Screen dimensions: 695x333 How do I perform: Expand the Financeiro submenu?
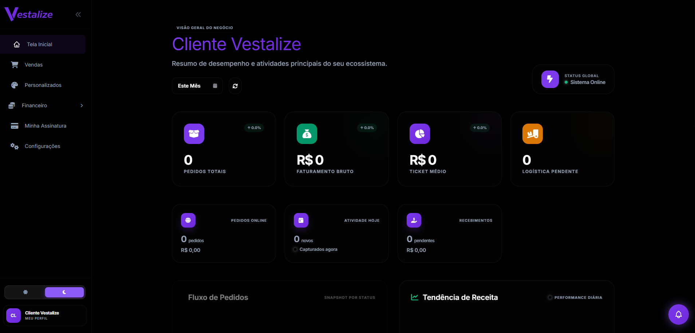(x=45, y=105)
